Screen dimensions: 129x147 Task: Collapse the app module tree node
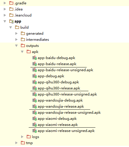click(x=5, y=21)
